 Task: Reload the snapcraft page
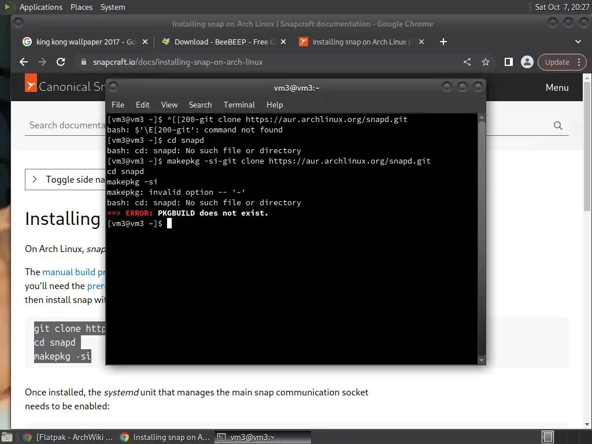point(61,62)
